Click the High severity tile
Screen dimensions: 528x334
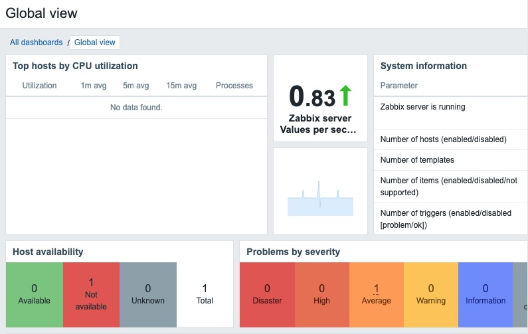coord(322,295)
